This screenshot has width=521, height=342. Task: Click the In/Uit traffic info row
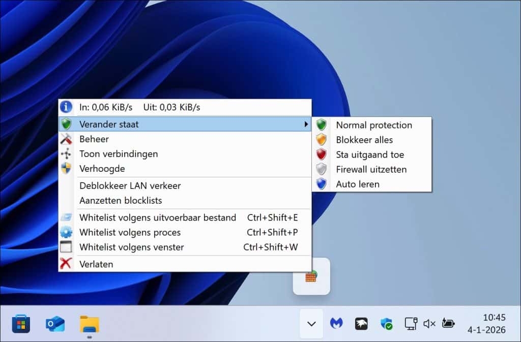point(140,107)
